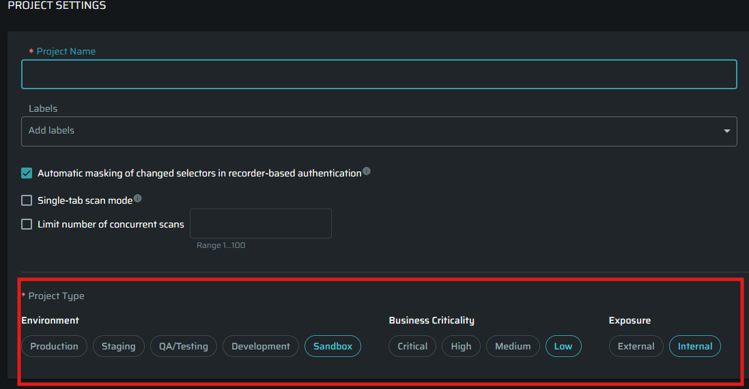Screen dimensions: 749x389
Task: Focus the Project Name input field
Action: pyautogui.click(x=379, y=74)
